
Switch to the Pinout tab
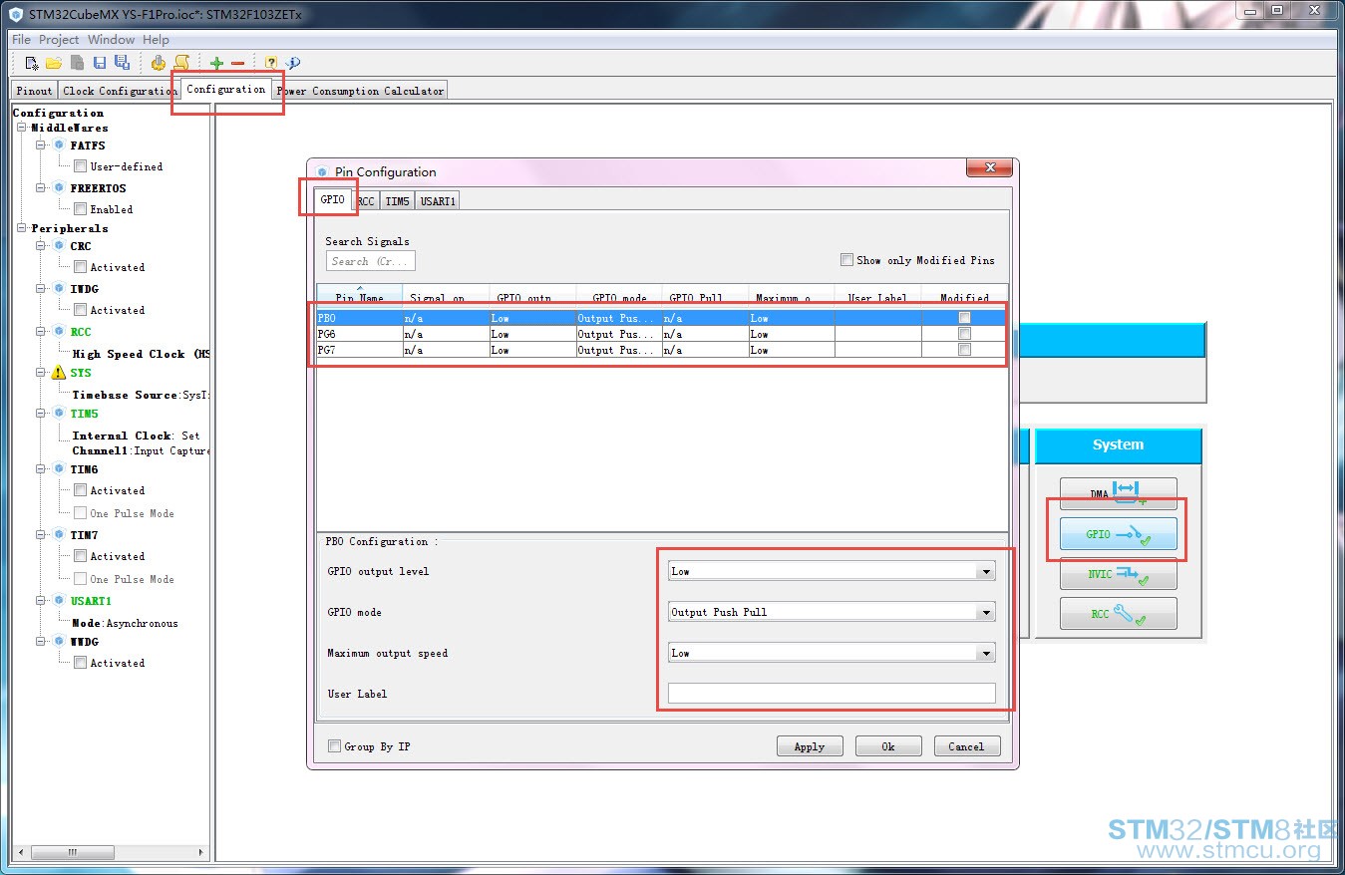coord(34,91)
